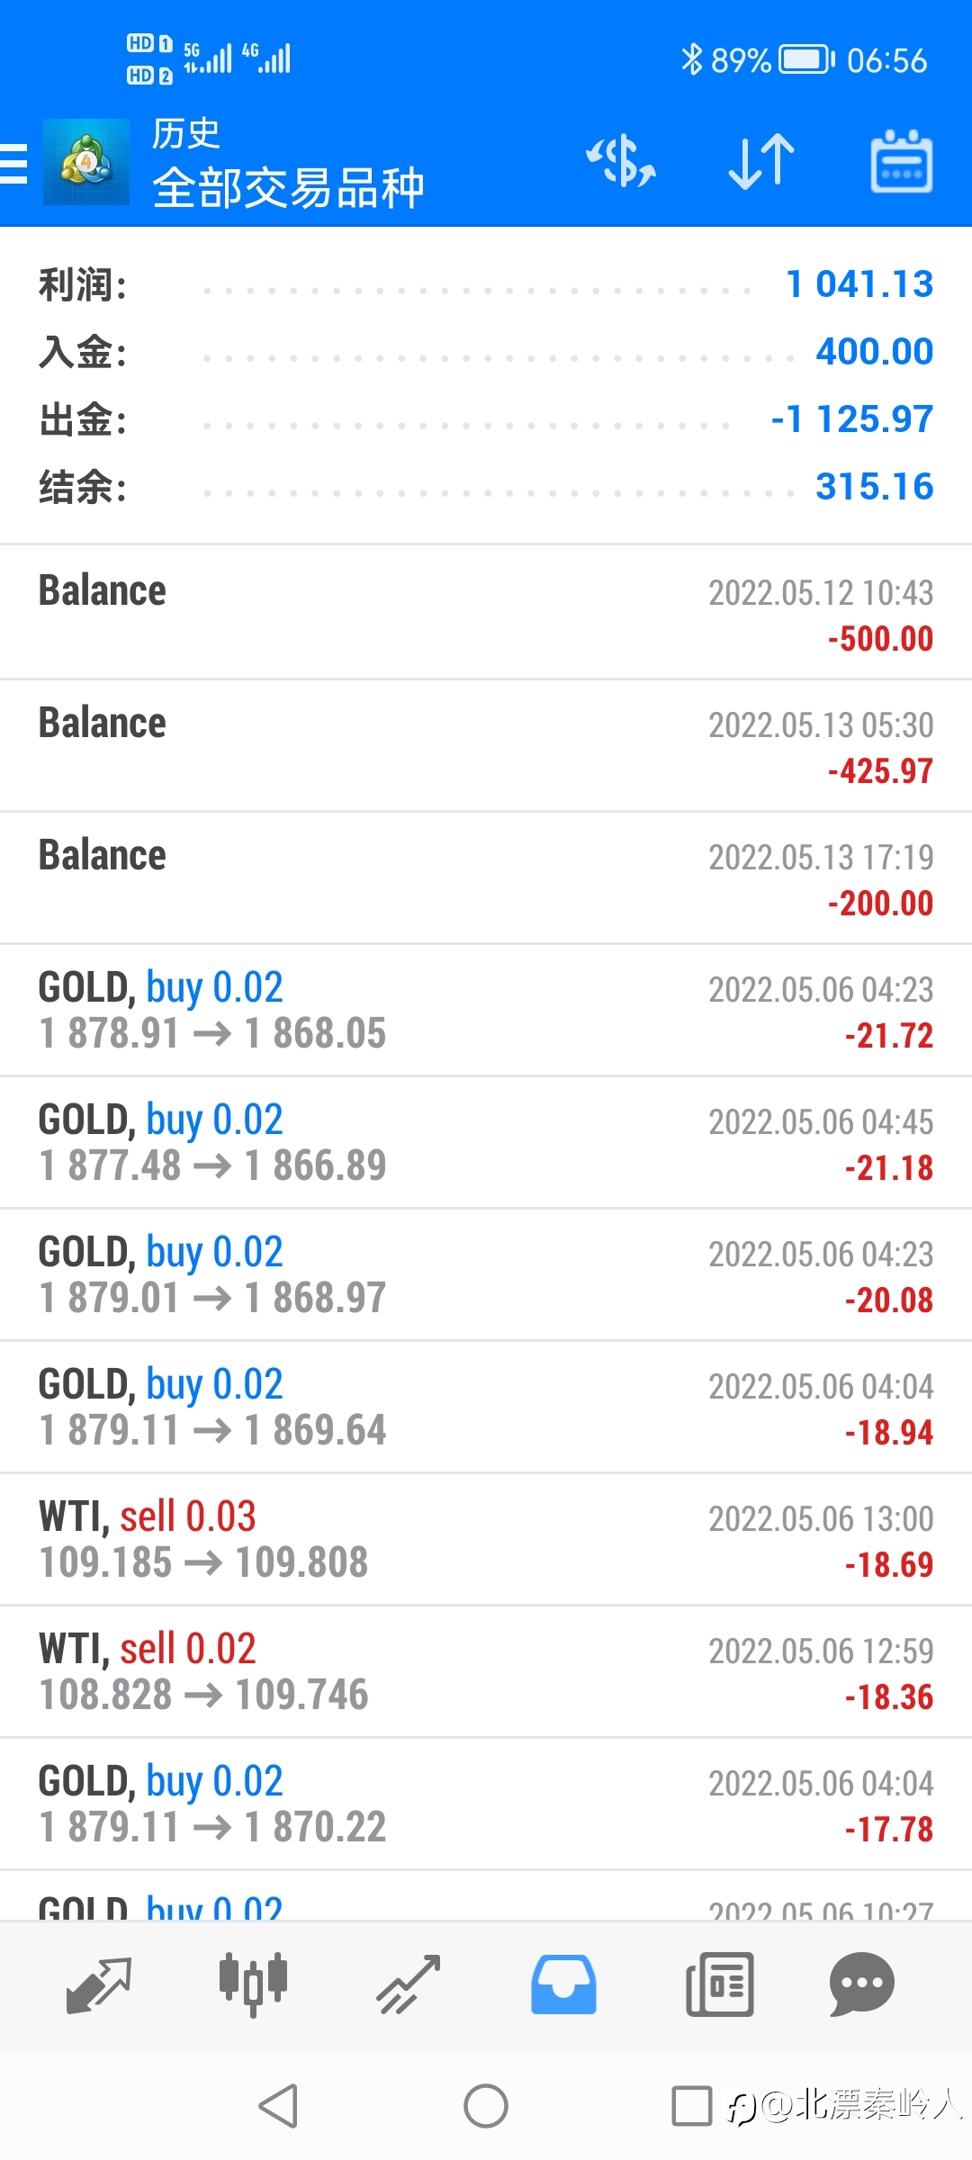Open the Trade tab with trend arrow
The width and height of the screenshot is (972, 2160).
coord(409,1984)
